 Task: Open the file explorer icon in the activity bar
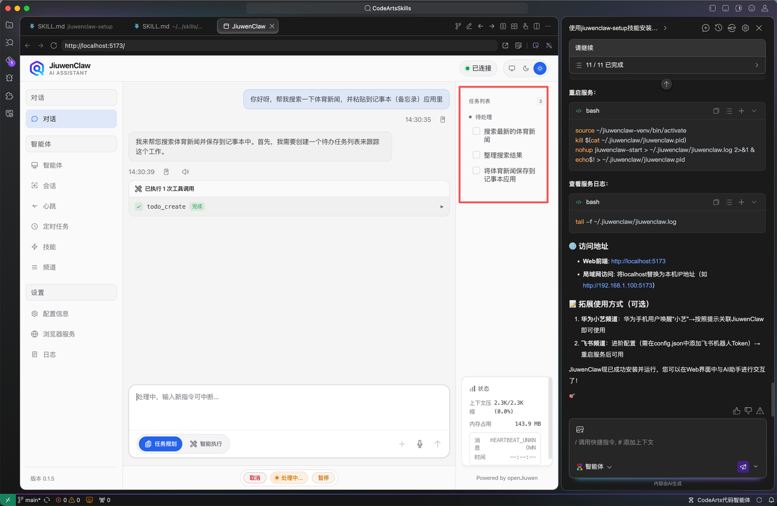click(x=9, y=25)
